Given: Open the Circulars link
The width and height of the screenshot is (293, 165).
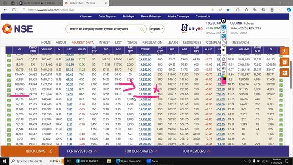Looking at the screenshot, I should [x=86, y=16].
